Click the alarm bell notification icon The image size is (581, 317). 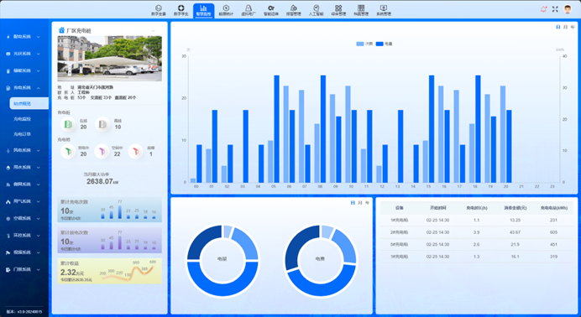coord(543,9)
